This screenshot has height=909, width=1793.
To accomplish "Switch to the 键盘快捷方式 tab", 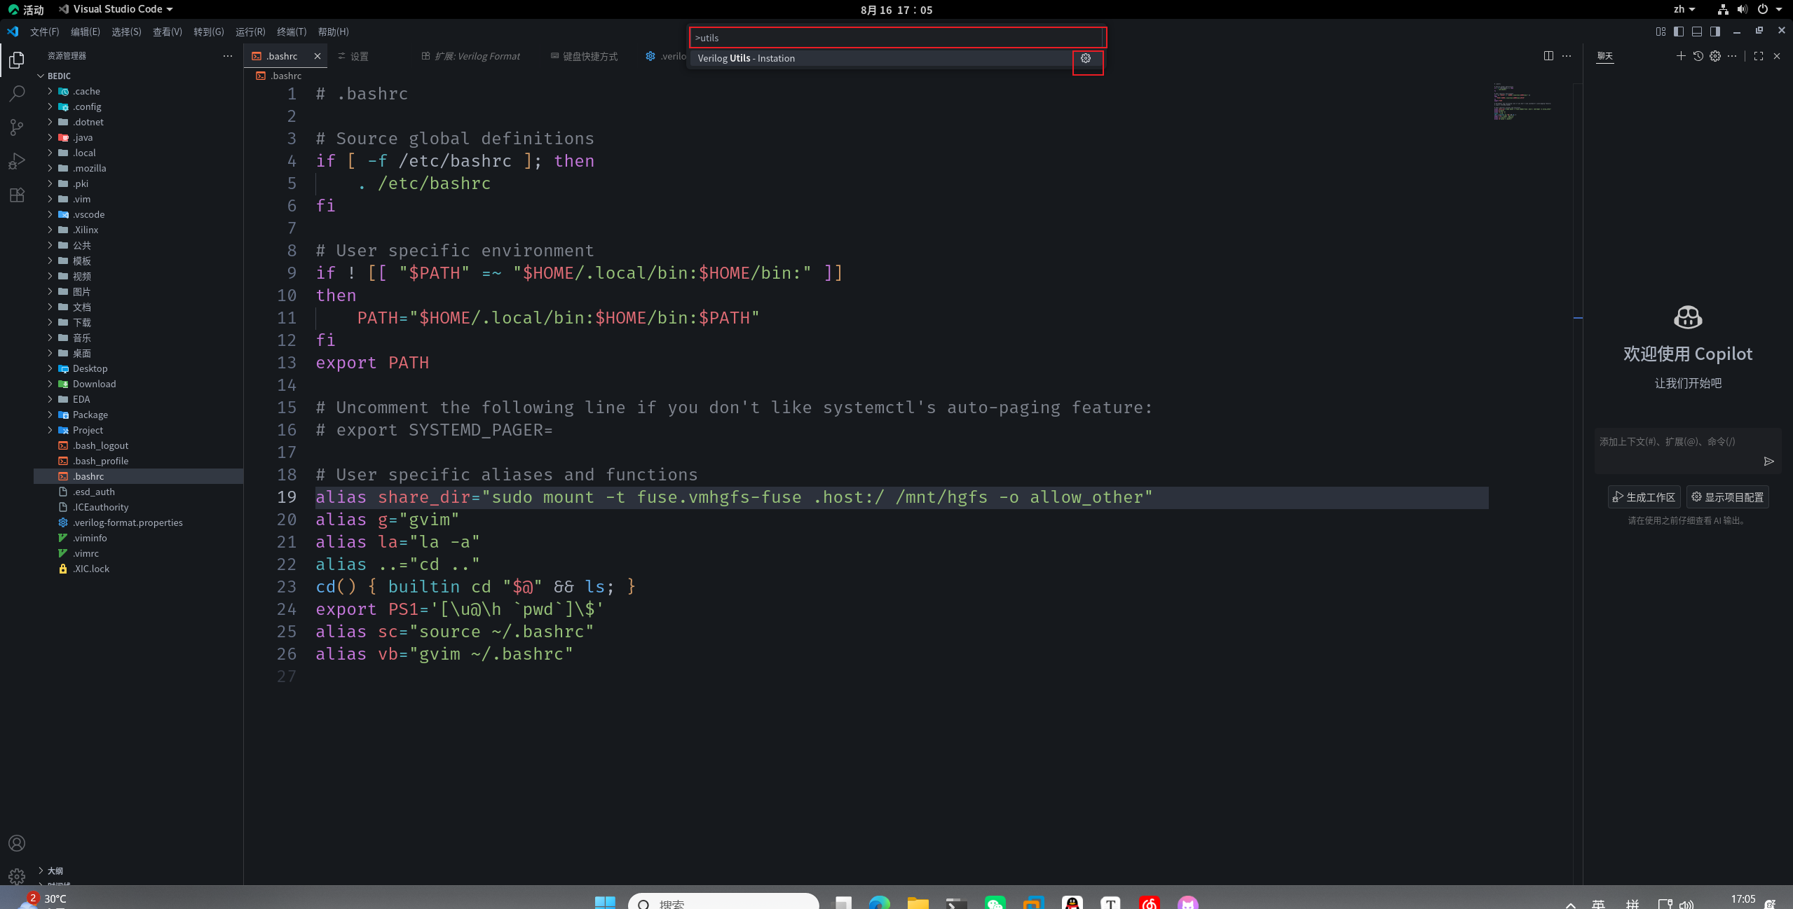I will click(x=589, y=56).
